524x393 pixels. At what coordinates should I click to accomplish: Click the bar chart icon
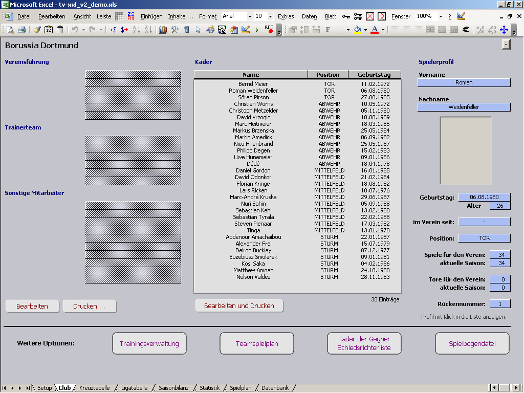(163, 30)
